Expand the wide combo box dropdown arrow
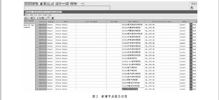 [x=109, y=8]
